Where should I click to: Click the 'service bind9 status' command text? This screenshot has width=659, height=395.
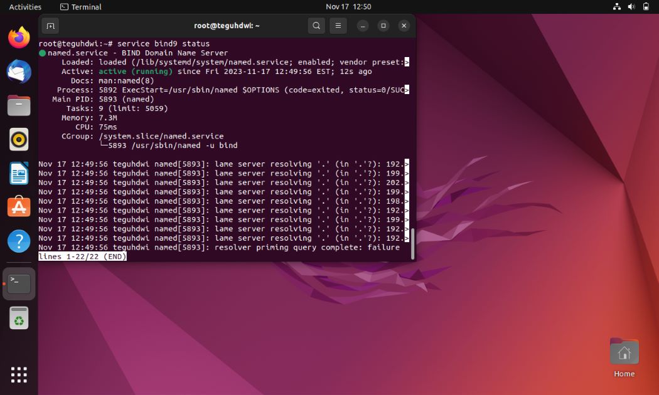163,44
